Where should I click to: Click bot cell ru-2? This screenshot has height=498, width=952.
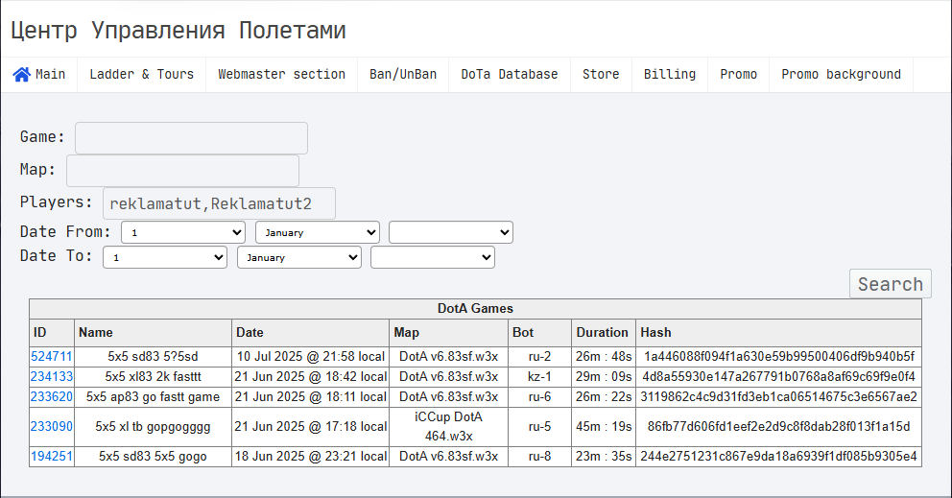[539, 357]
